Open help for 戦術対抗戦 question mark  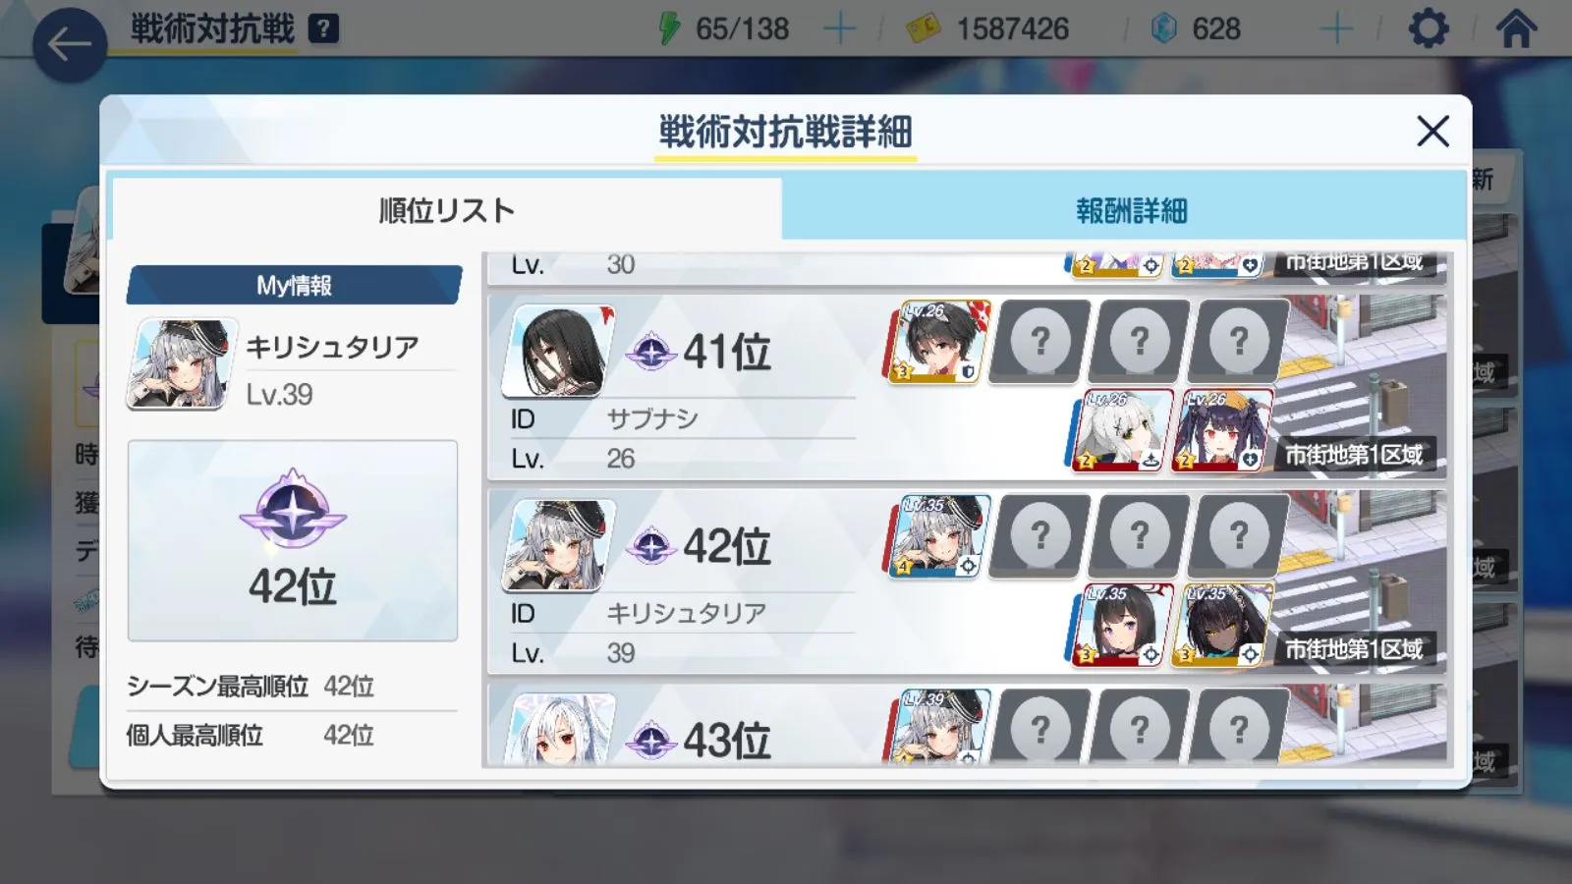click(323, 28)
